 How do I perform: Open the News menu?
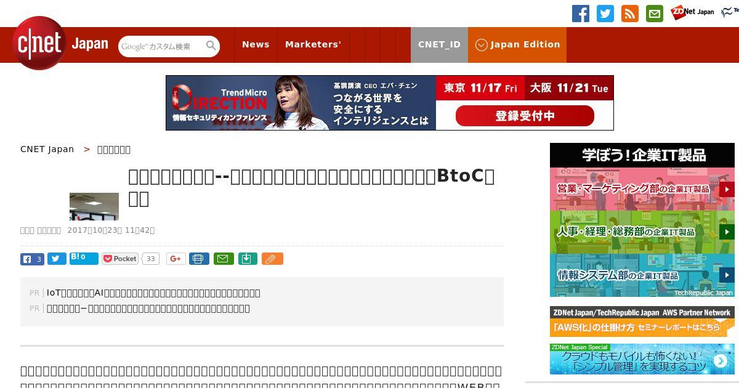coord(256,44)
